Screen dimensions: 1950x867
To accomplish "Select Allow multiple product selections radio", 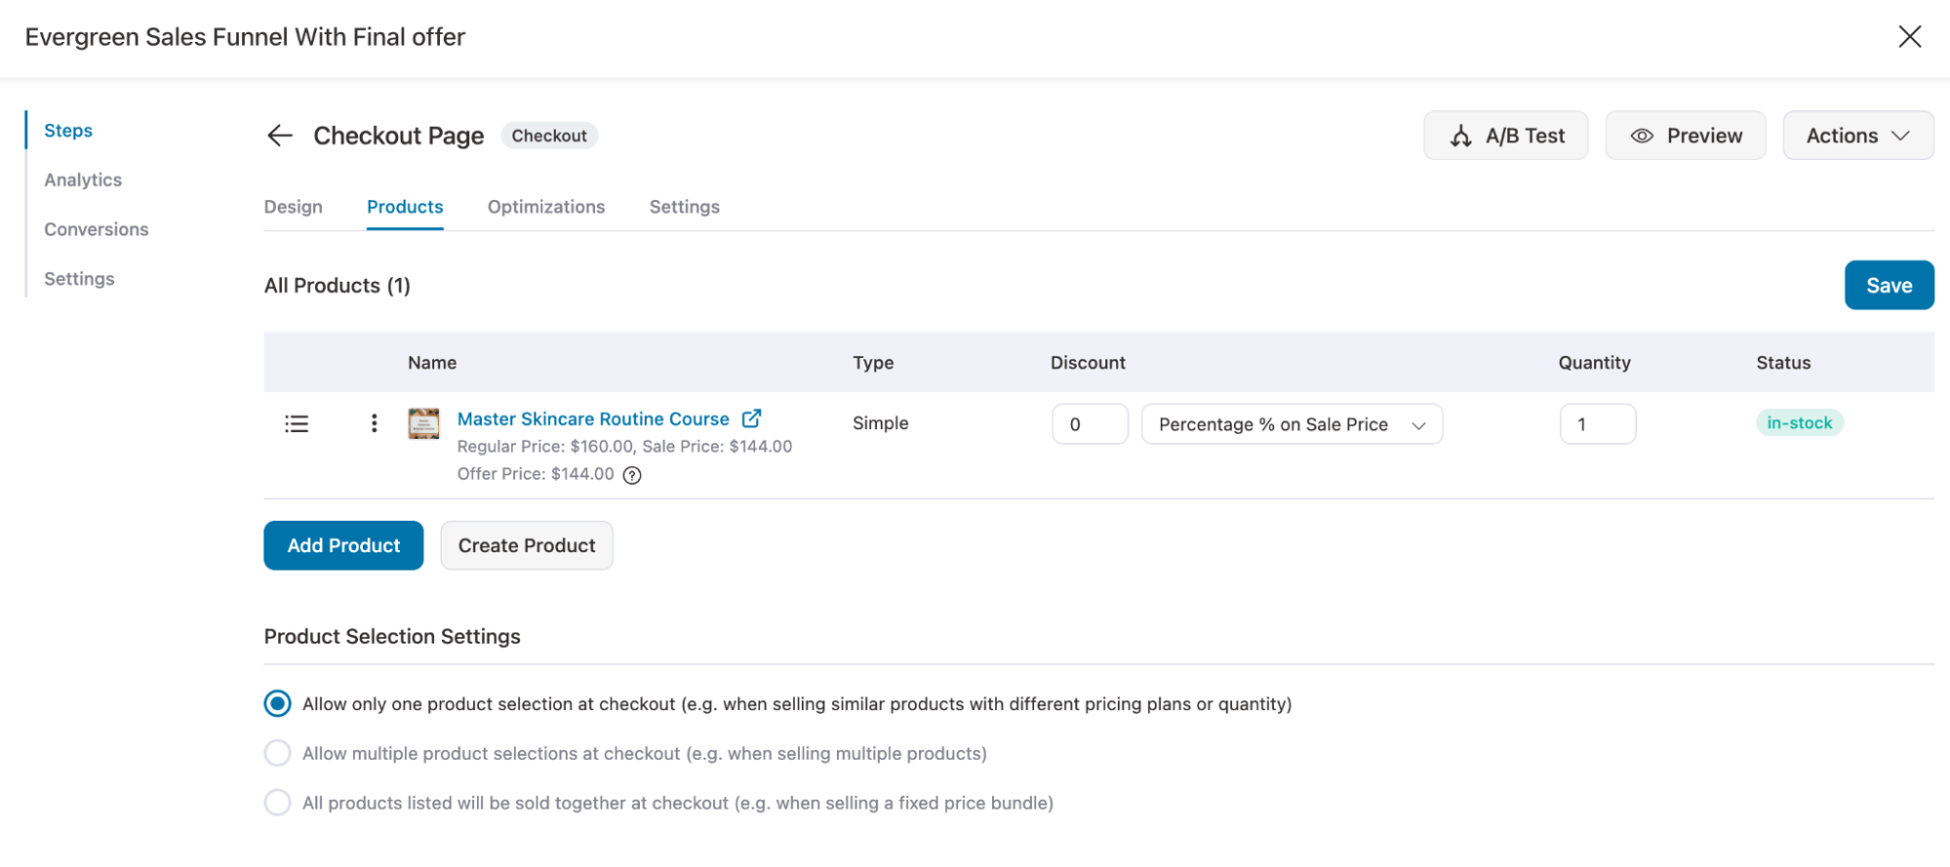I will pyautogui.click(x=278, y=753).
